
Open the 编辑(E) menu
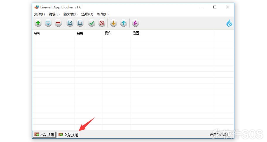54,14
